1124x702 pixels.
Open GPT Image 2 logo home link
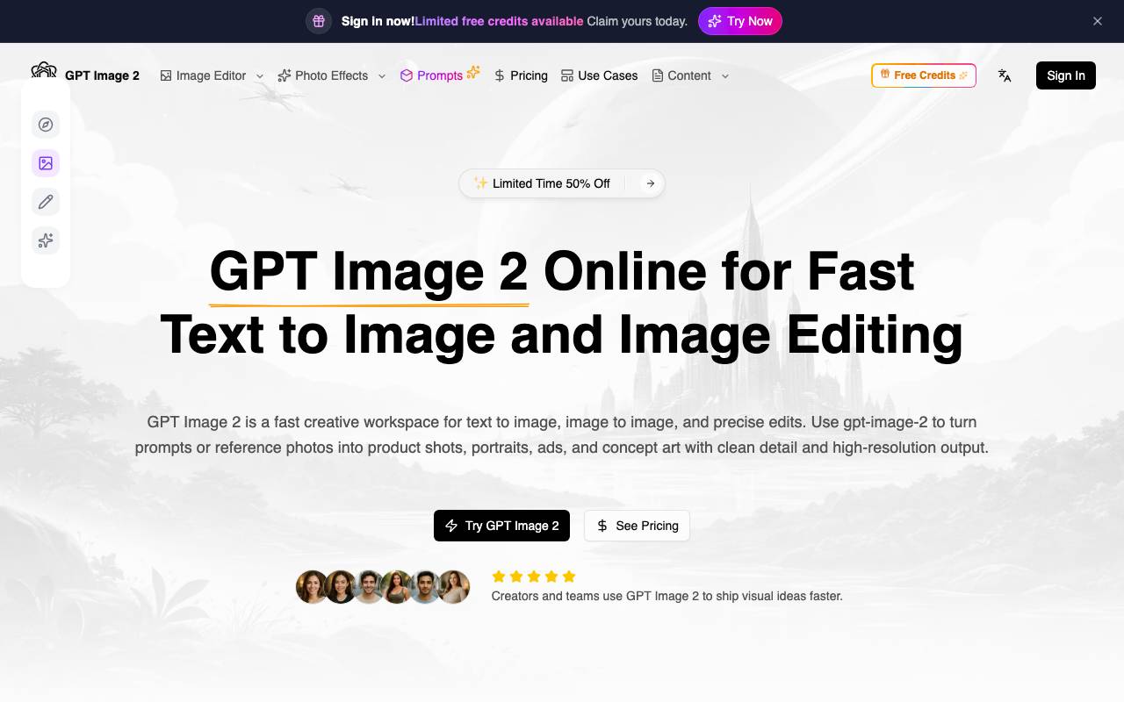[85, 75]
